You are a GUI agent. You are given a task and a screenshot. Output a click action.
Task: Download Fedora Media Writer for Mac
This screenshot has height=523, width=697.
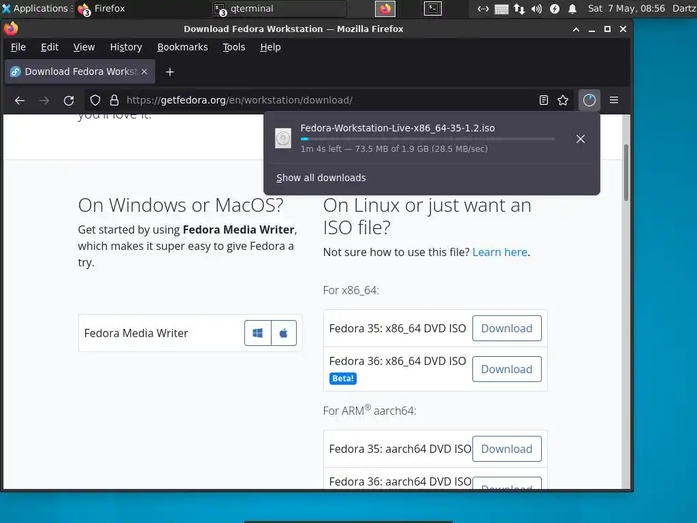[x=284, y=333]
